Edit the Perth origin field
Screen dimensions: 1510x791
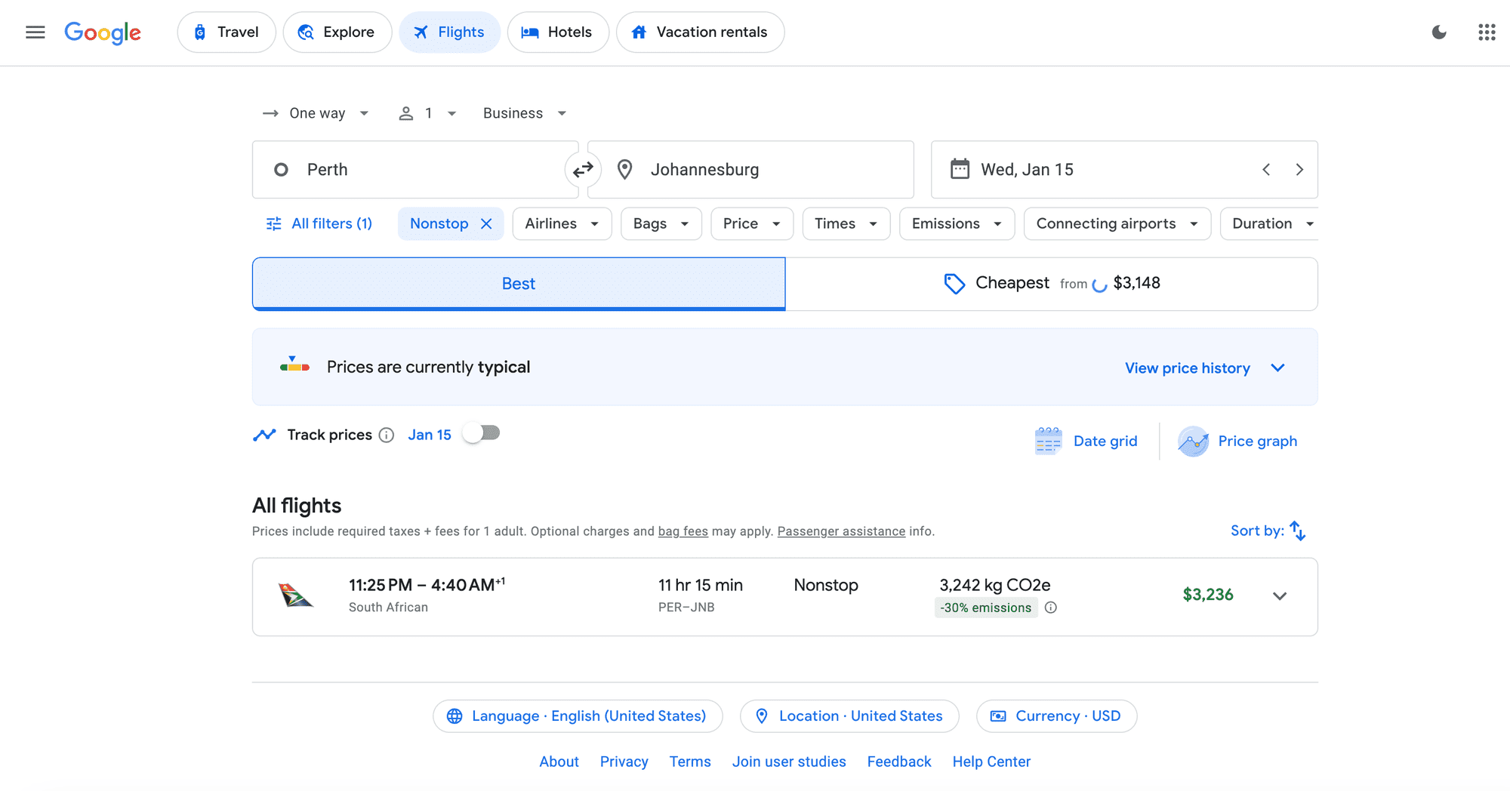tap(415, 170)
